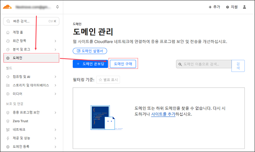Click the 분석 및 로그 icon

[x=8, y=50]
